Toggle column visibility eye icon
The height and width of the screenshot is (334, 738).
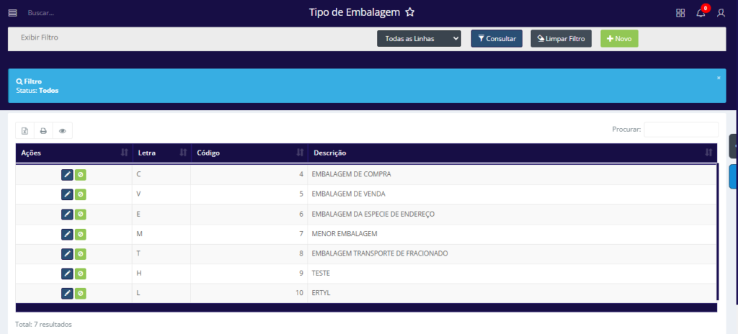pos(63,131)
